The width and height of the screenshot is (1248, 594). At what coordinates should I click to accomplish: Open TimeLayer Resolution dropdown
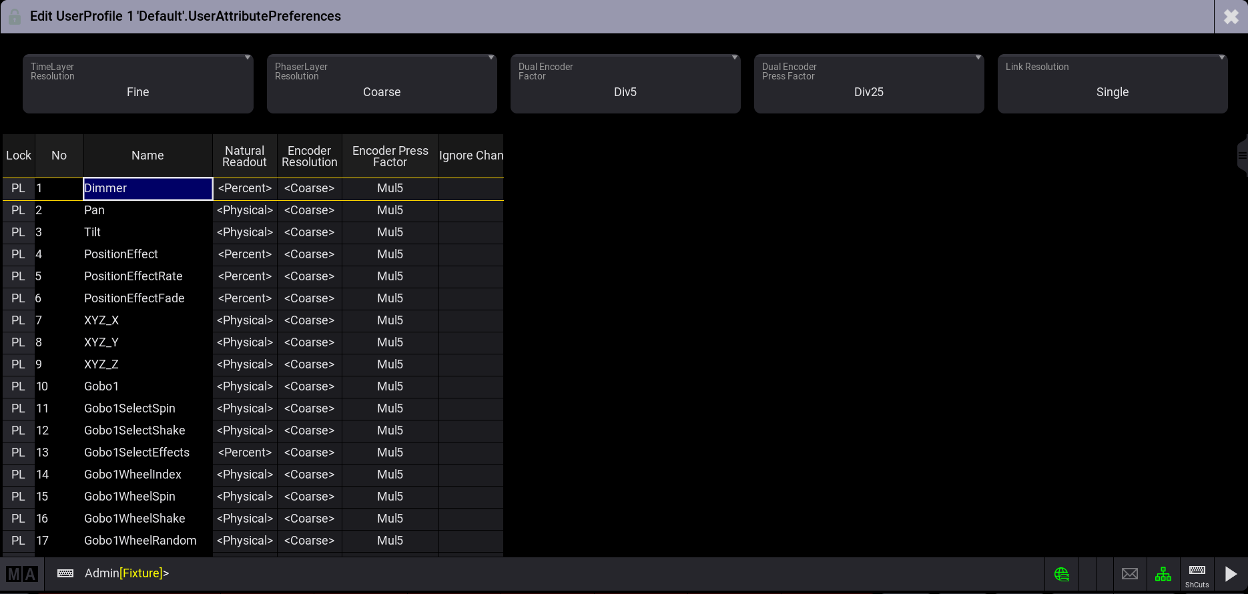(x=138, y=84)
